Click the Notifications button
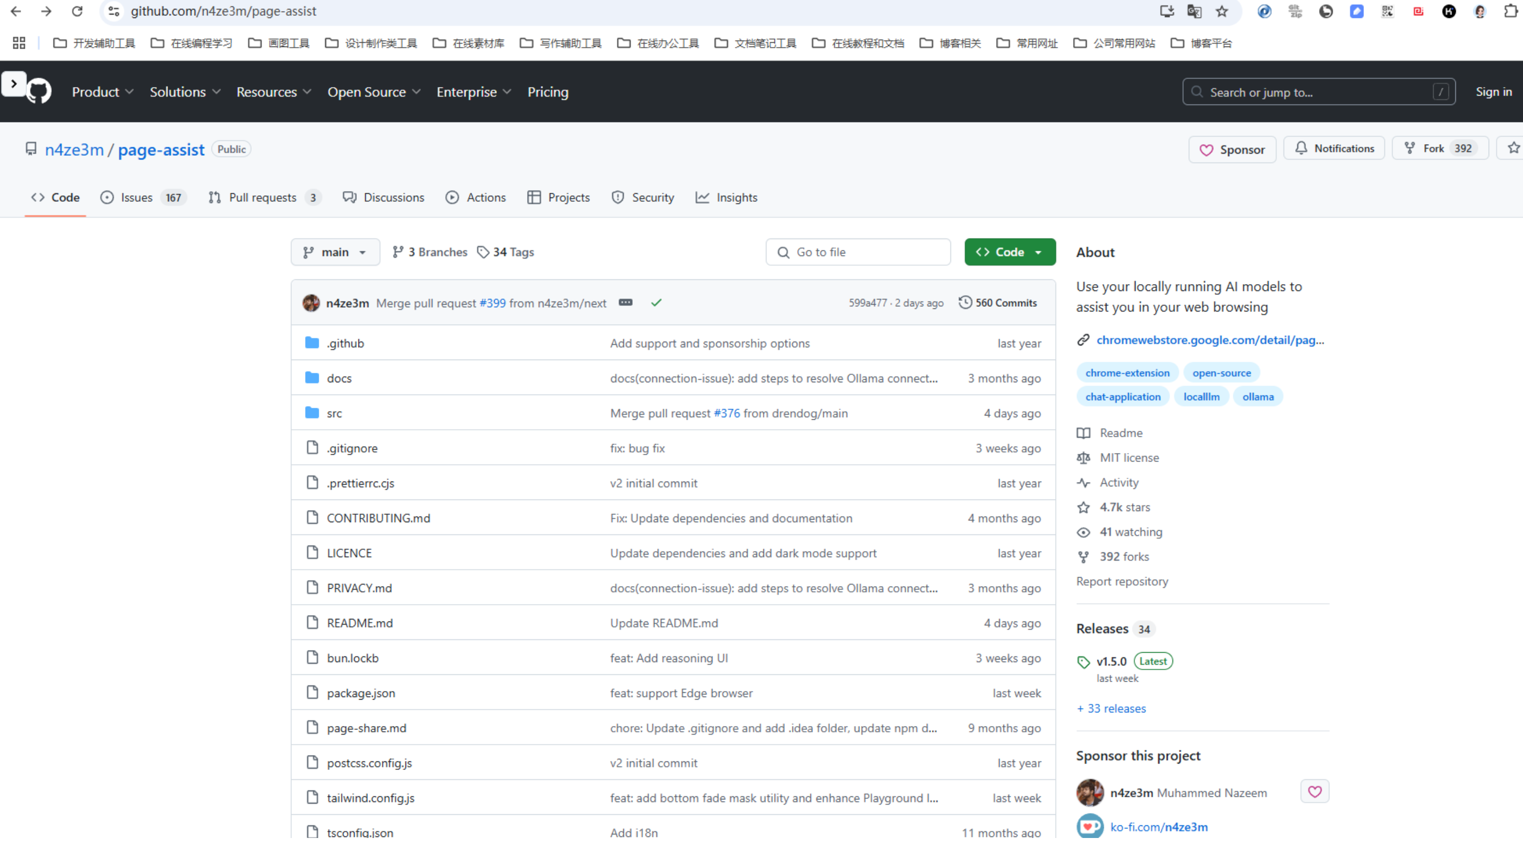This screenshot has width=1523, height=857. tap(1334, 149)
